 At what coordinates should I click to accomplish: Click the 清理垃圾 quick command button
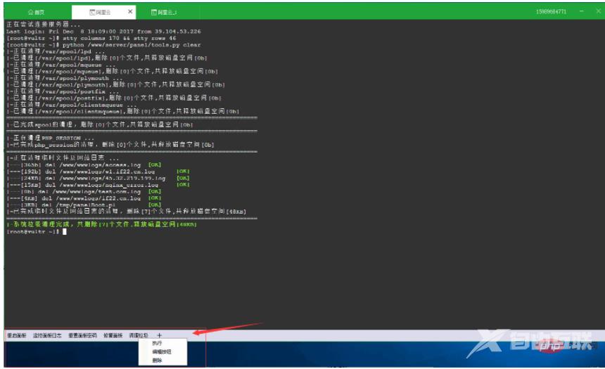click(x=139, y=335)
